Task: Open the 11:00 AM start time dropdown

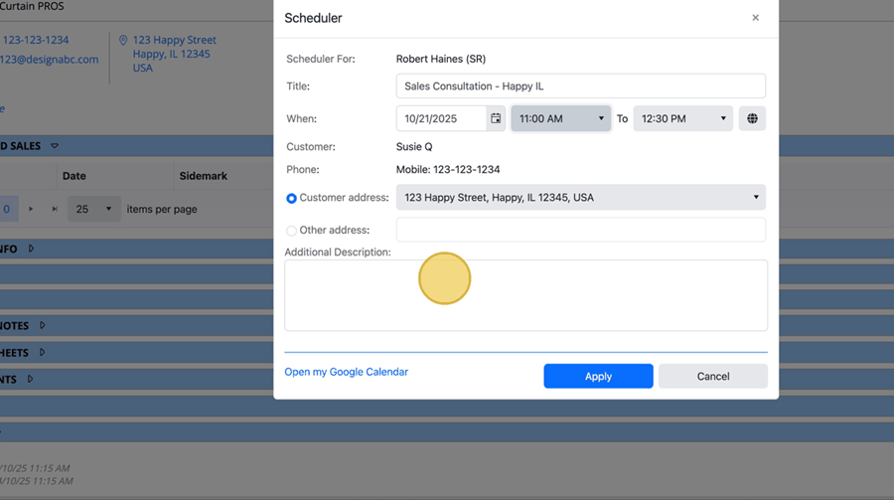Action: pyautogui.click(x=561, y=118)
